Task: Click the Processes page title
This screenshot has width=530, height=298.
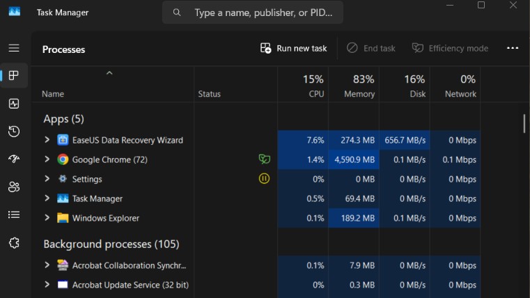Action: click(63, 49)
